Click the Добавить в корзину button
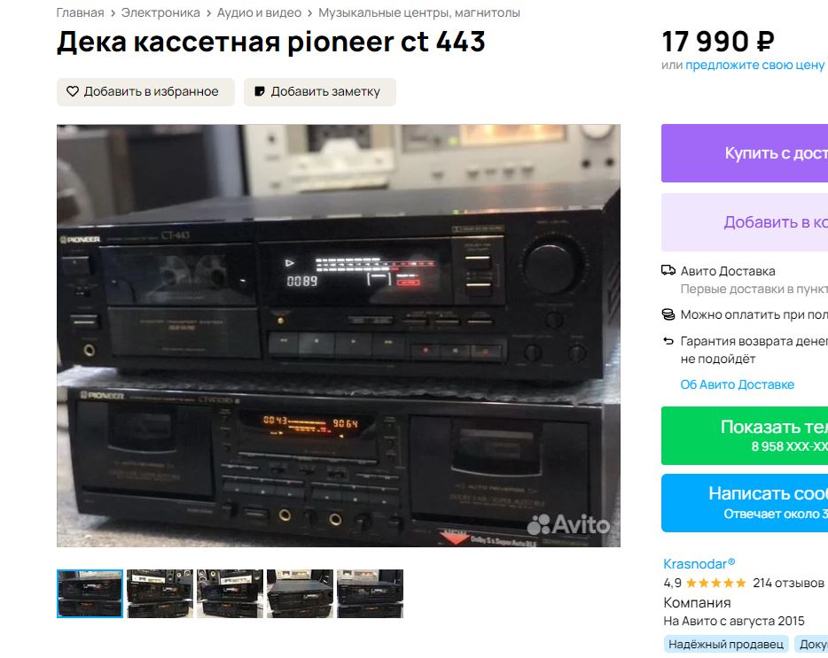 745,222
